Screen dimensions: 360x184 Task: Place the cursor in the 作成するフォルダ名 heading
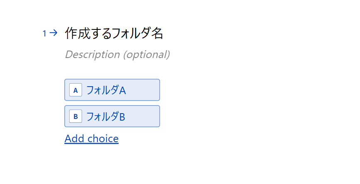(114, 33)
